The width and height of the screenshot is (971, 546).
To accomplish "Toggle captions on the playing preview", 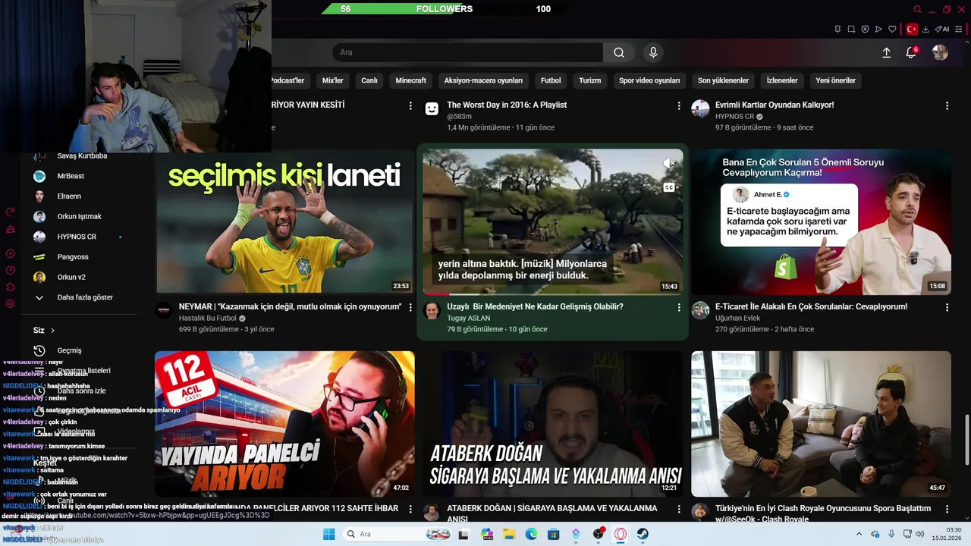I will (669, 187).
